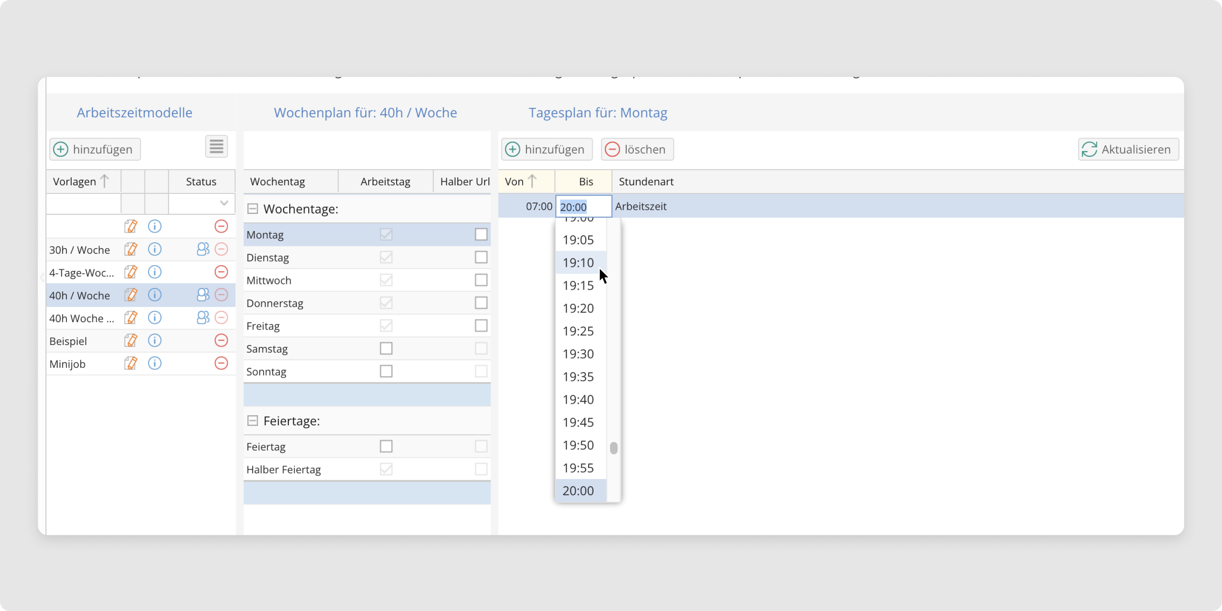Collapse the Wochentage group
This screenshot has height=611, width=1222.
(253, 209)
